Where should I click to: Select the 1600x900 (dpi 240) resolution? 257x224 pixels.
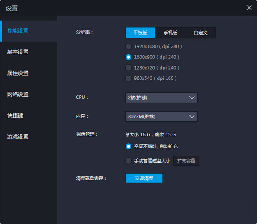pos(128,57)
